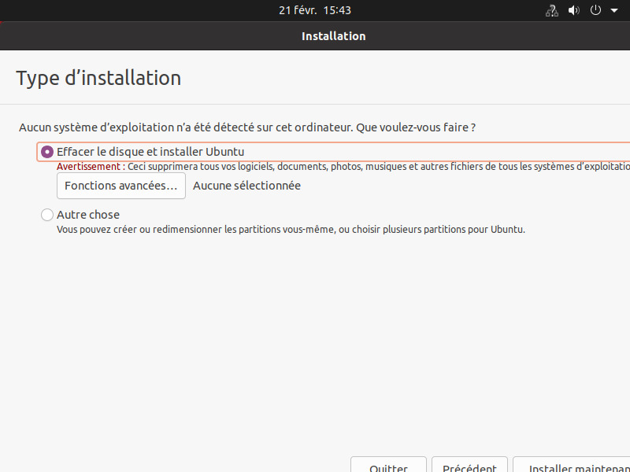Screen dimensions: 630x472
Task: Click the power icon in top bar
Action: [x=595, y=10]
